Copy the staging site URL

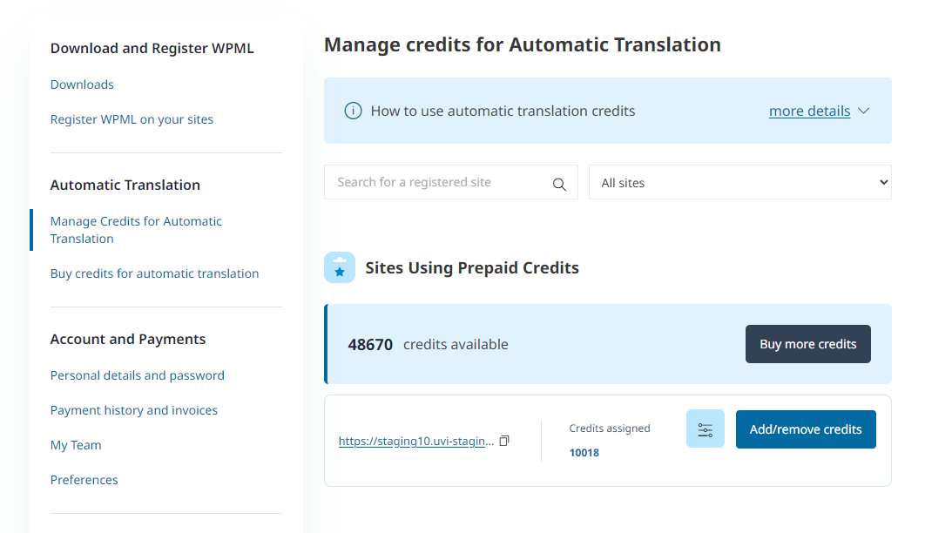[x=504, y=441]
